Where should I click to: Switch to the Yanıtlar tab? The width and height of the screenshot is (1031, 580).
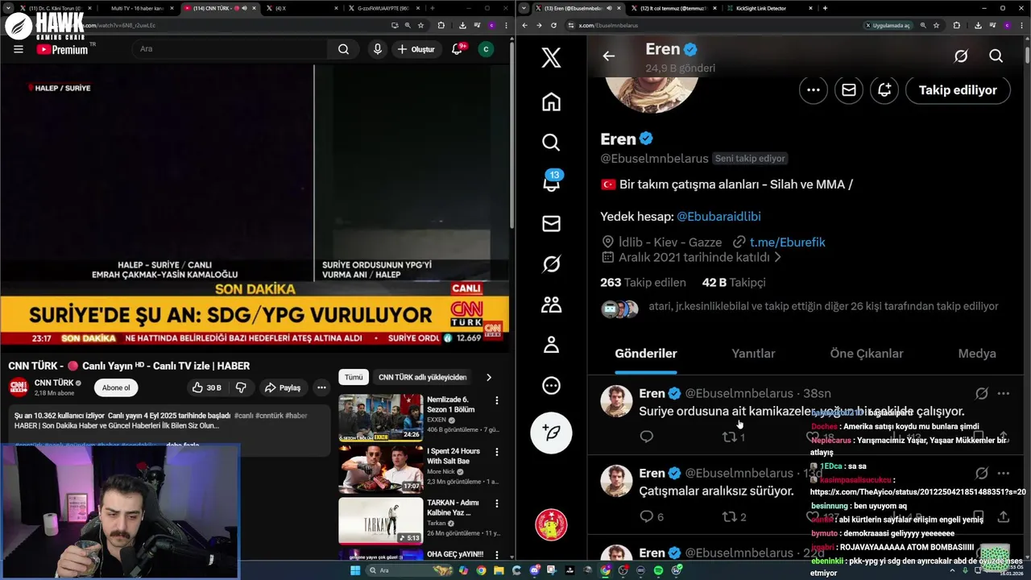[x=753, y=354]
